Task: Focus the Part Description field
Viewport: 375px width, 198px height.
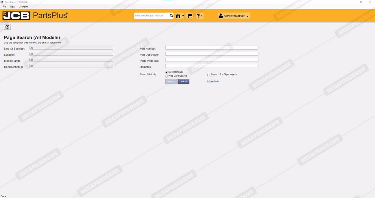Action: (212, 54)
